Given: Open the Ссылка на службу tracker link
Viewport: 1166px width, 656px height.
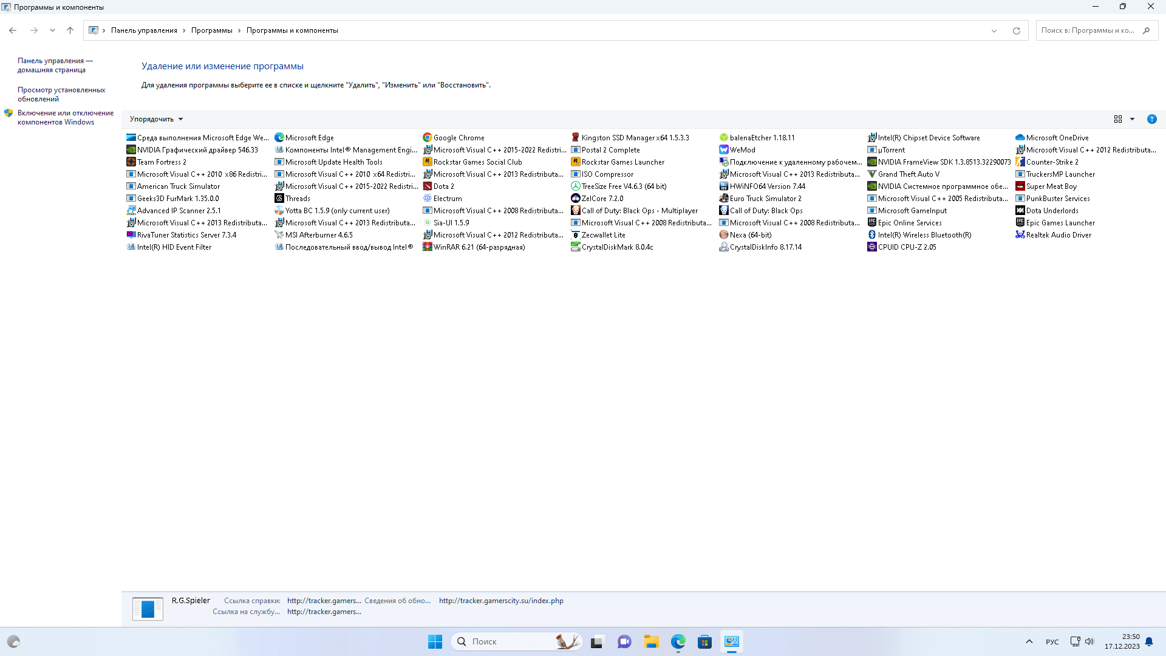Looking at the screenshot, I should [x=324, y=612].
